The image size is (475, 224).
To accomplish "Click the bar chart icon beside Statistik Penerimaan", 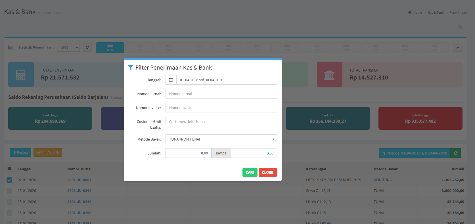I will pos(11,47).
